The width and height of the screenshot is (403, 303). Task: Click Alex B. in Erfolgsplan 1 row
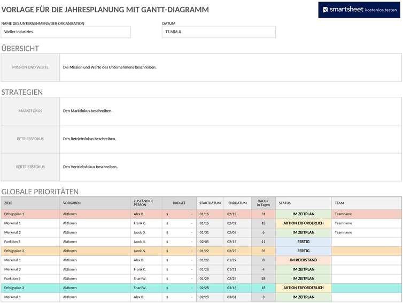click(139, 214)
